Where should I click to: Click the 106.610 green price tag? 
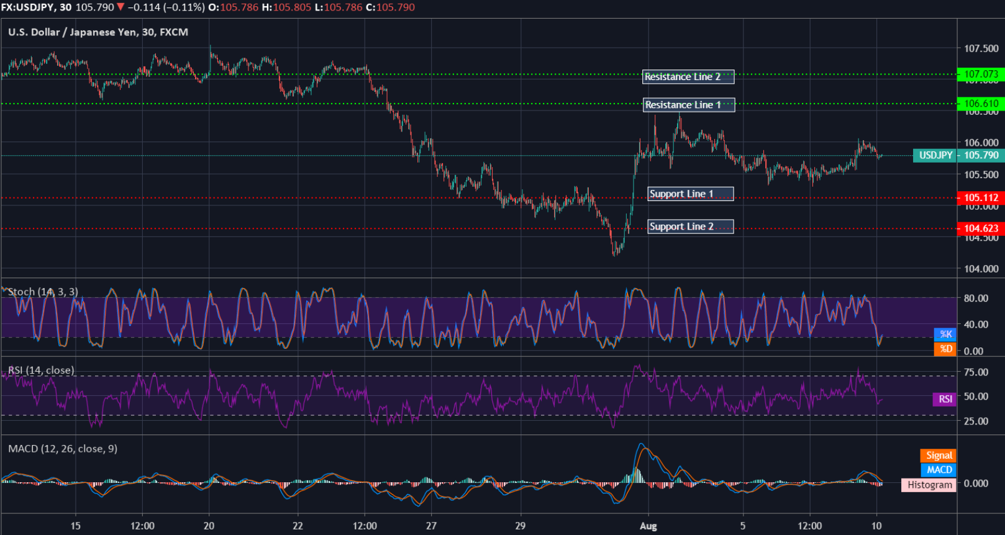(x=981, y=104)
